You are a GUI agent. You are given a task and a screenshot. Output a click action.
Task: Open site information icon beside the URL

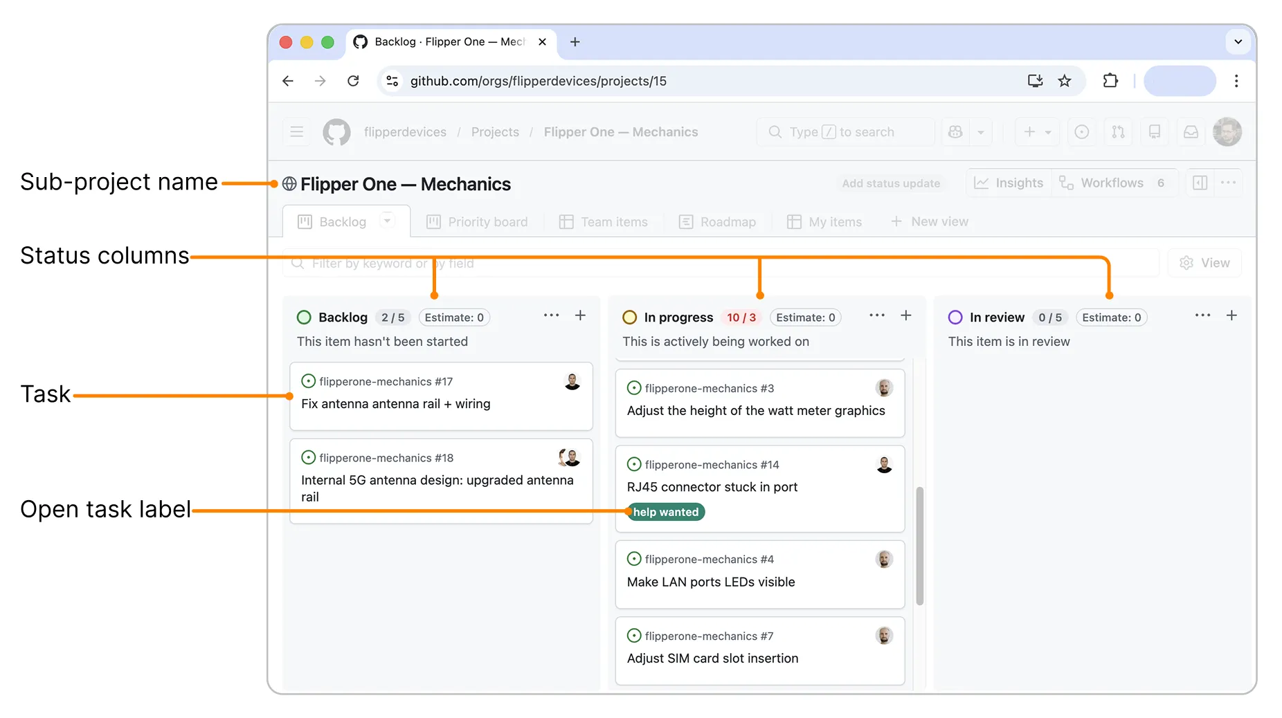(392, 81)
